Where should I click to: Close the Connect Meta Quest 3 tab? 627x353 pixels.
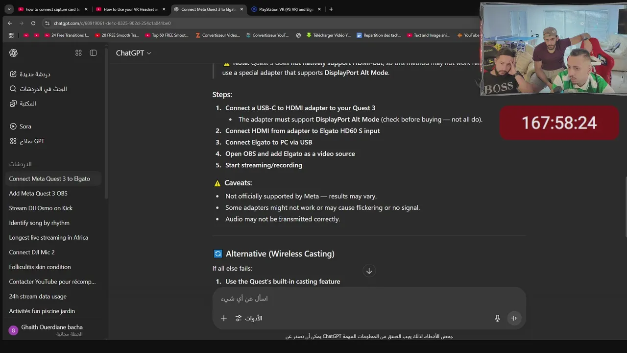click(x=241, y=9)
